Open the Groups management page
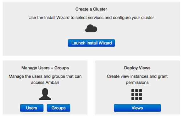This screenshot has width=184, height=118. pyautogui.click(x=59, y=108)
